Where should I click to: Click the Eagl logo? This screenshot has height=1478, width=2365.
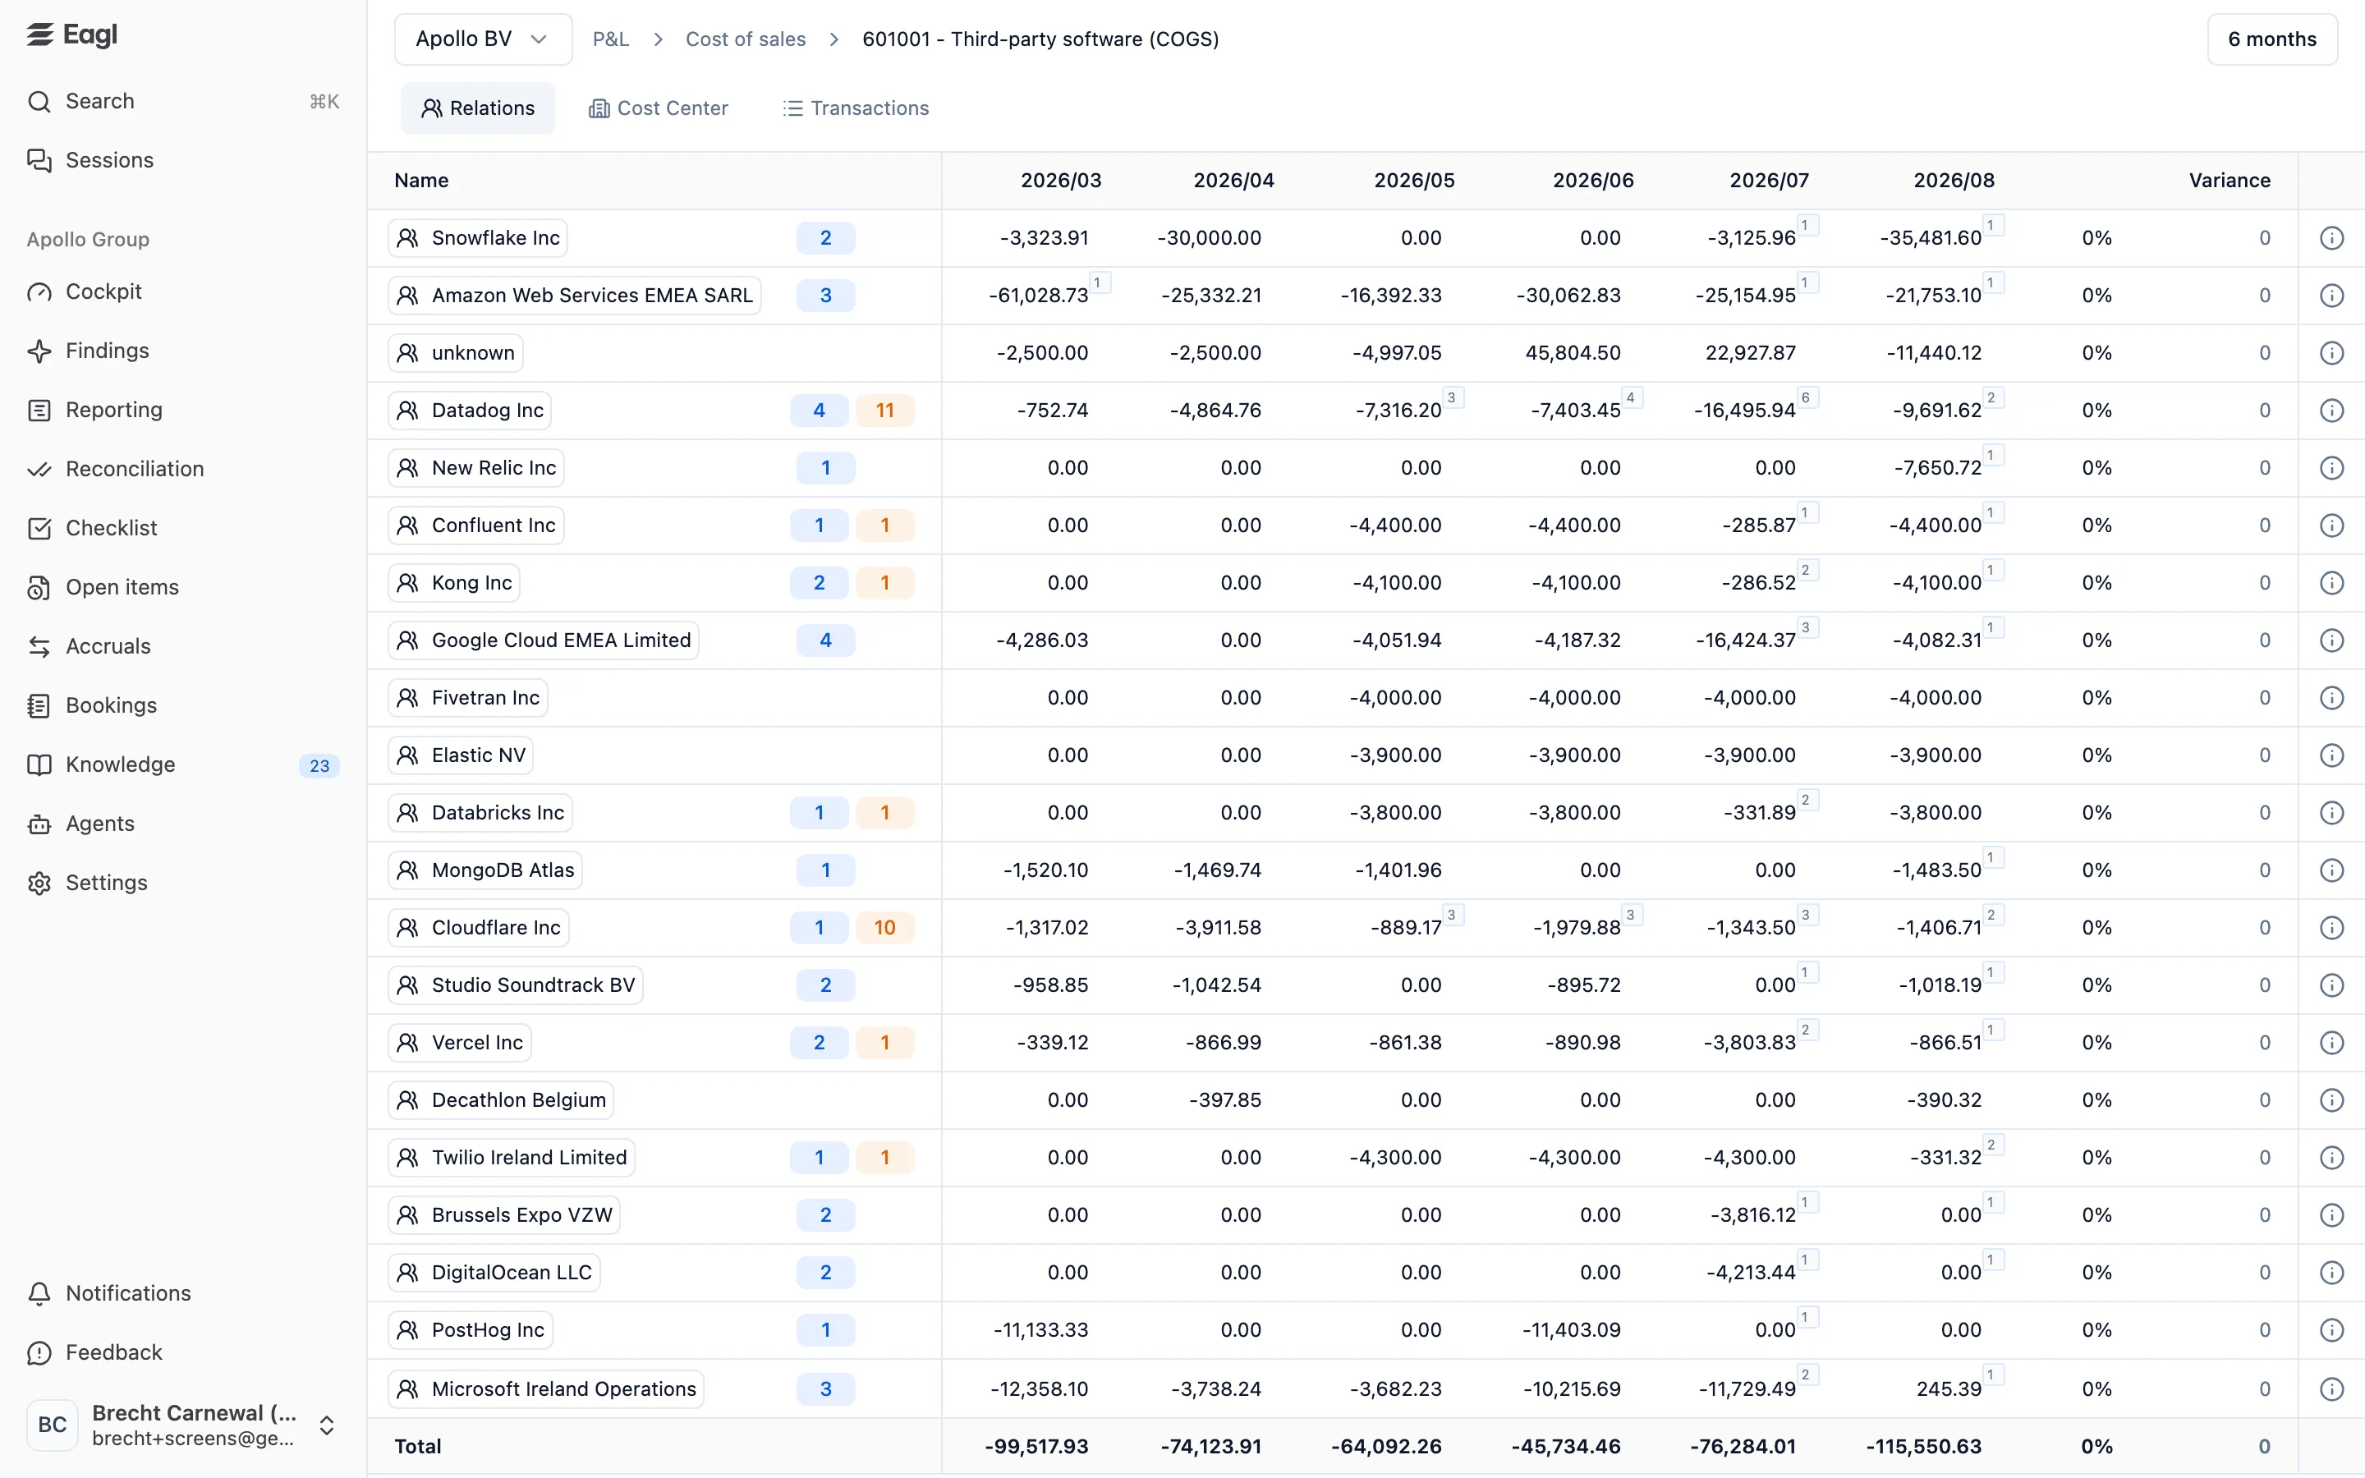tap(72, 35)
